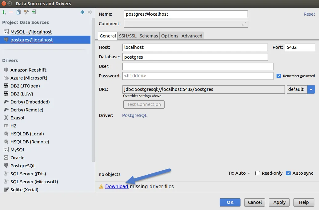Open the Schemas tab
Viewport: 319px width, 210px height.
point(149,36)
